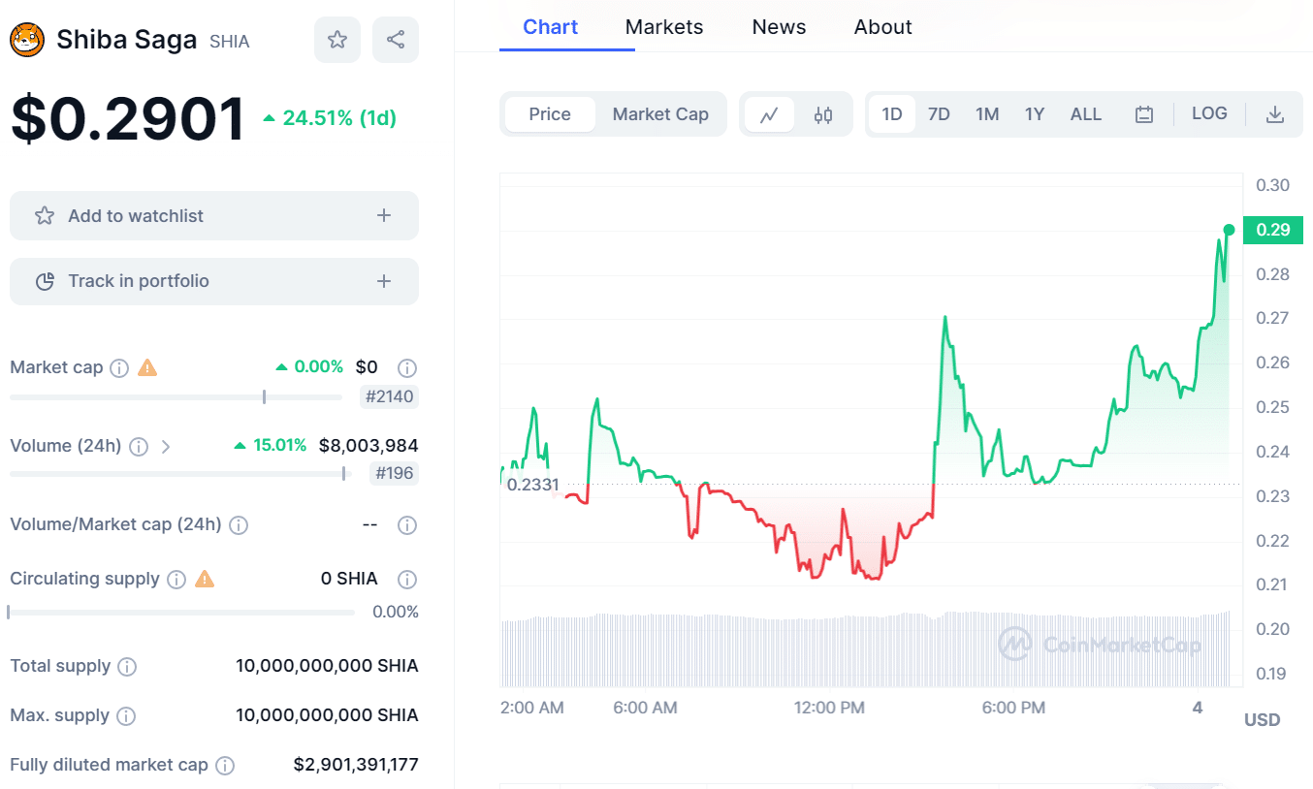Viewport: 1313px width, 789px height.
Task: Click the volume bars under chart
Action: click(x=866, y=649)
